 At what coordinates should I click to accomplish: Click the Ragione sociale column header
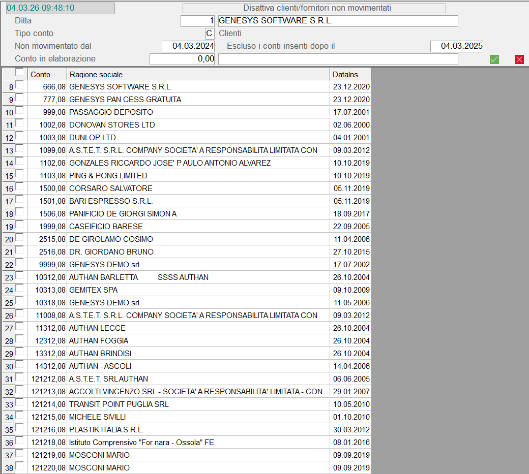pyautogui.click(x=198, y=74)
